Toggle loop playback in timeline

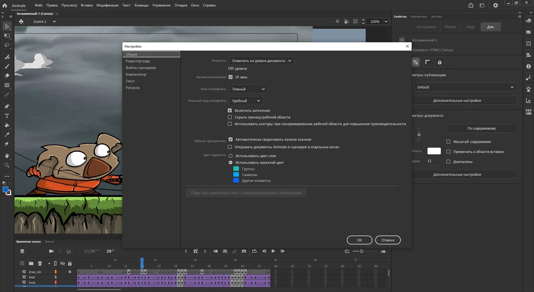coord(255,251)
